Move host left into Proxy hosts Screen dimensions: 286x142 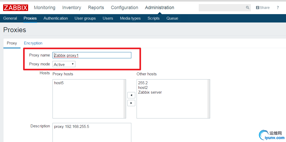coord(131,95)
